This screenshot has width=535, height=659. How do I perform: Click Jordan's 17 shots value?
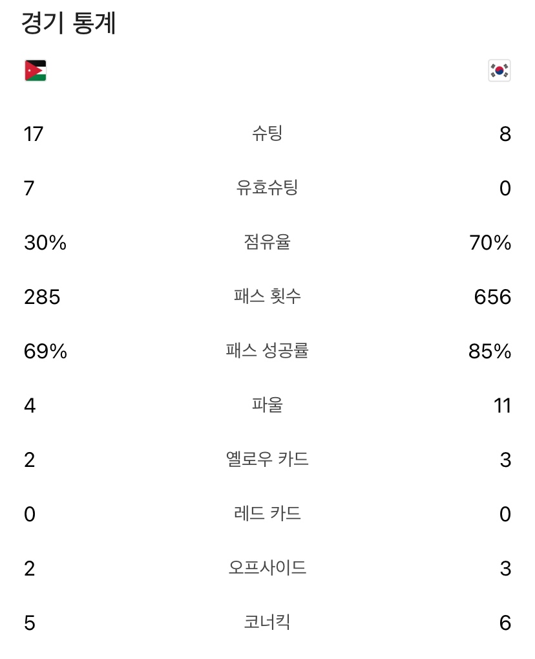[x=34, y=135]
